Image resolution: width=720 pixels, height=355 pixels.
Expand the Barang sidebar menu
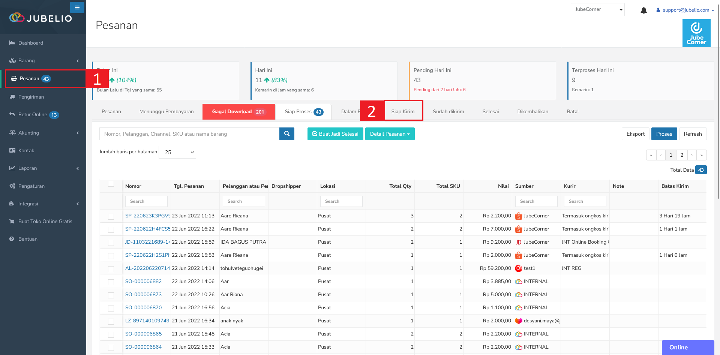pyautogui.click(x=43, y=60)
